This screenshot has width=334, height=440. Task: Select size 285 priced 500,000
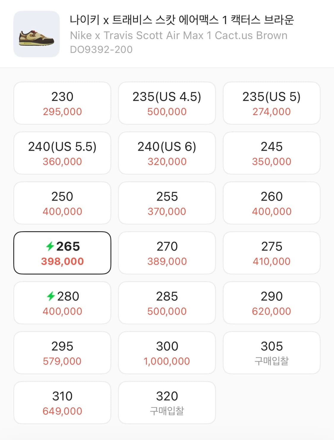click(167, 303)
